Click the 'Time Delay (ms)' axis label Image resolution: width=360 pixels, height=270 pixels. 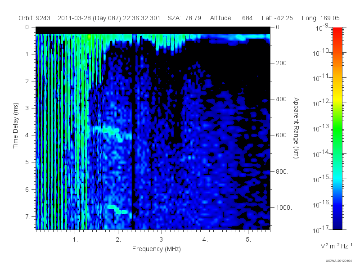[15, 126]
